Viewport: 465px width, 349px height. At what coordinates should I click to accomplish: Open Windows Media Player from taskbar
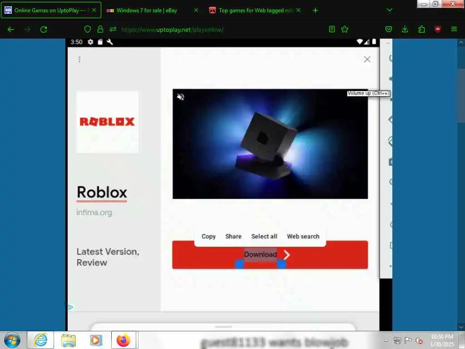pyautogui.click(x=96, y=340)
